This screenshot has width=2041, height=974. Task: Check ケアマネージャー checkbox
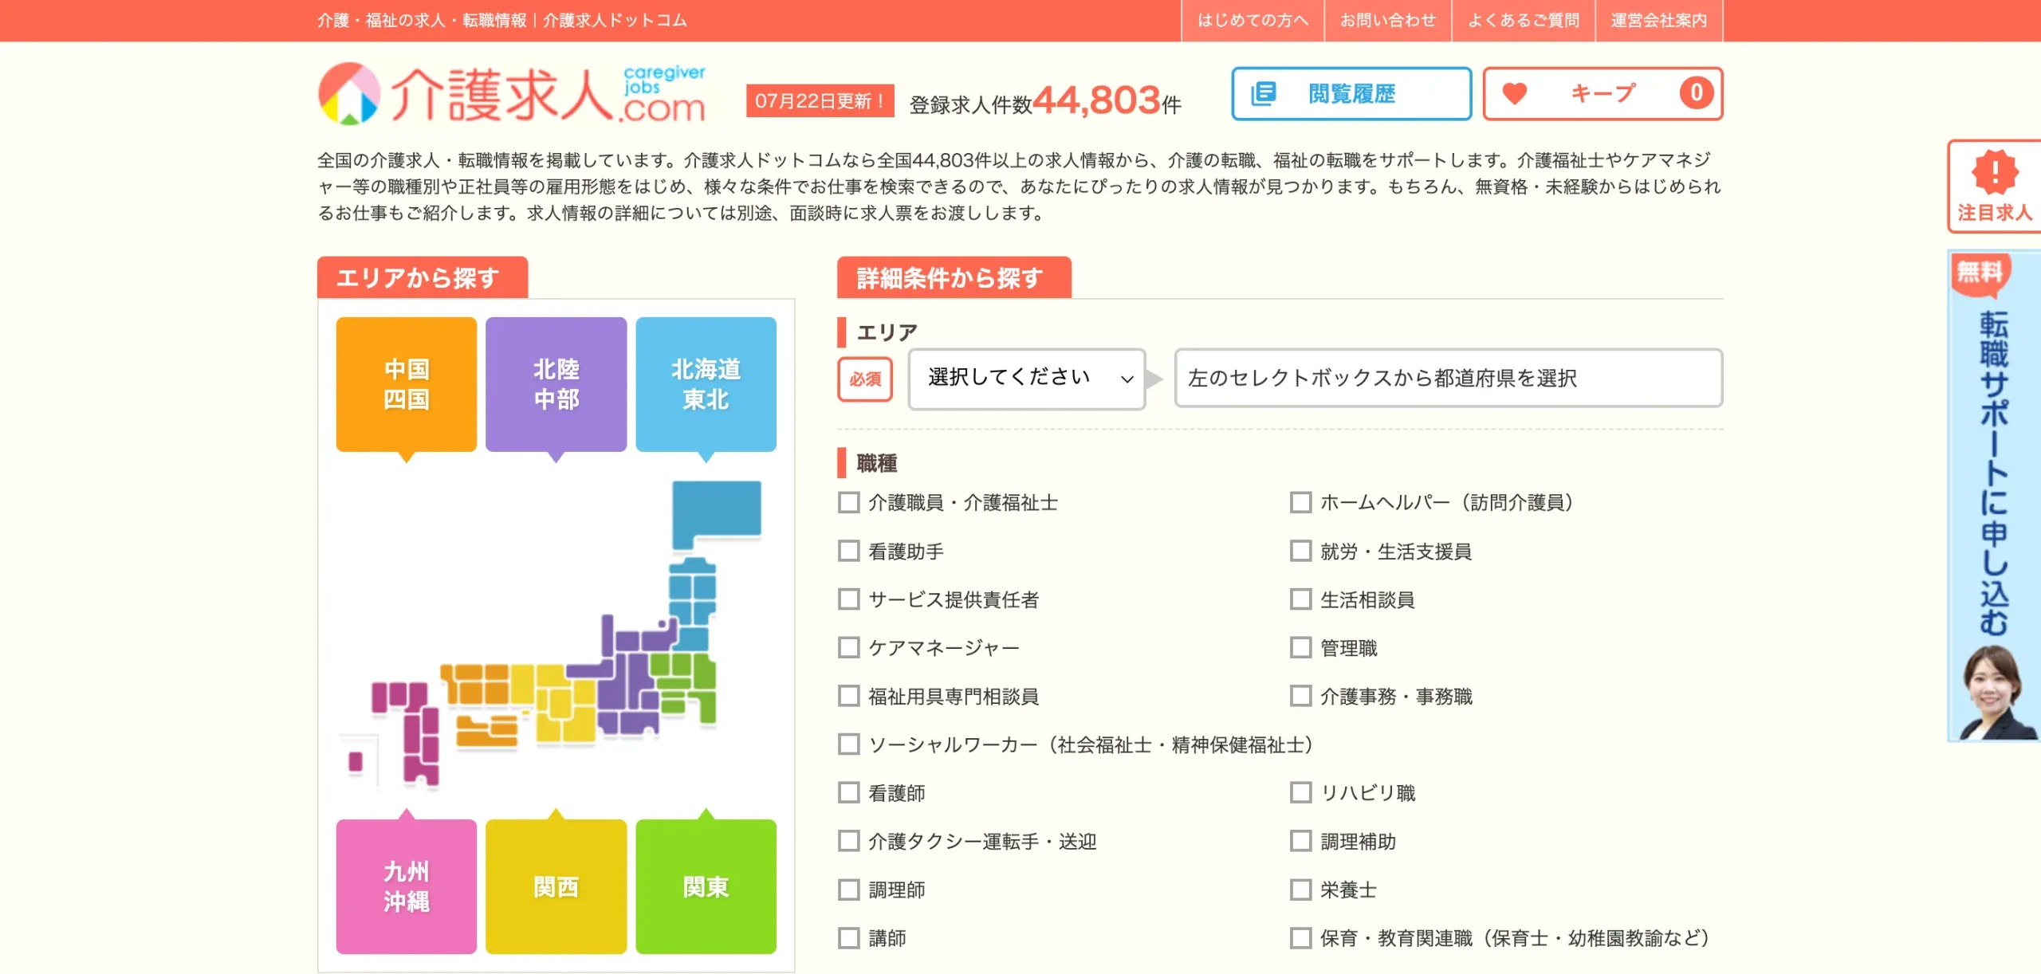point(849,647)
